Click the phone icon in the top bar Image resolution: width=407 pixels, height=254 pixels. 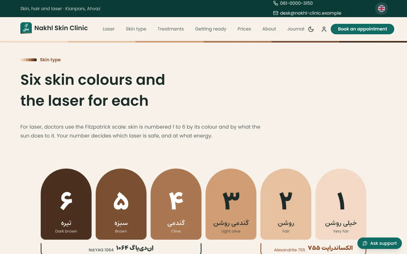[276, 3]
